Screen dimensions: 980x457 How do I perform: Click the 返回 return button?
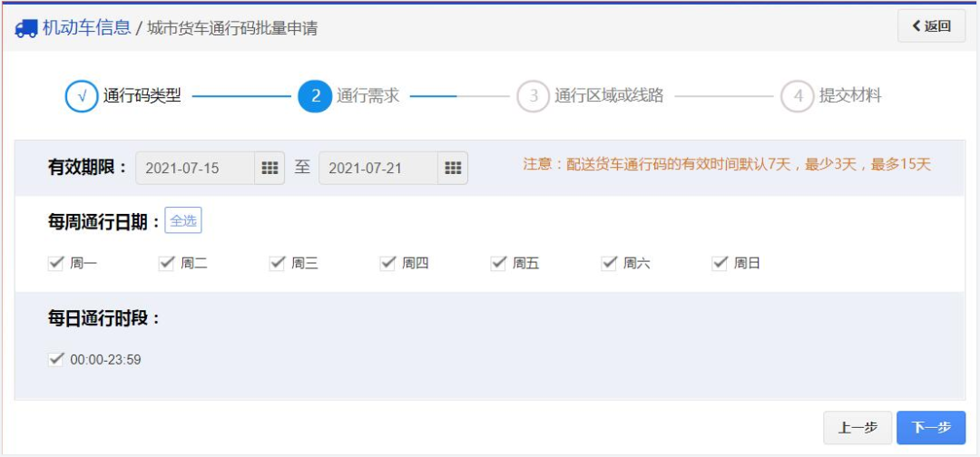pyautogui.click(x=932, y=26)
